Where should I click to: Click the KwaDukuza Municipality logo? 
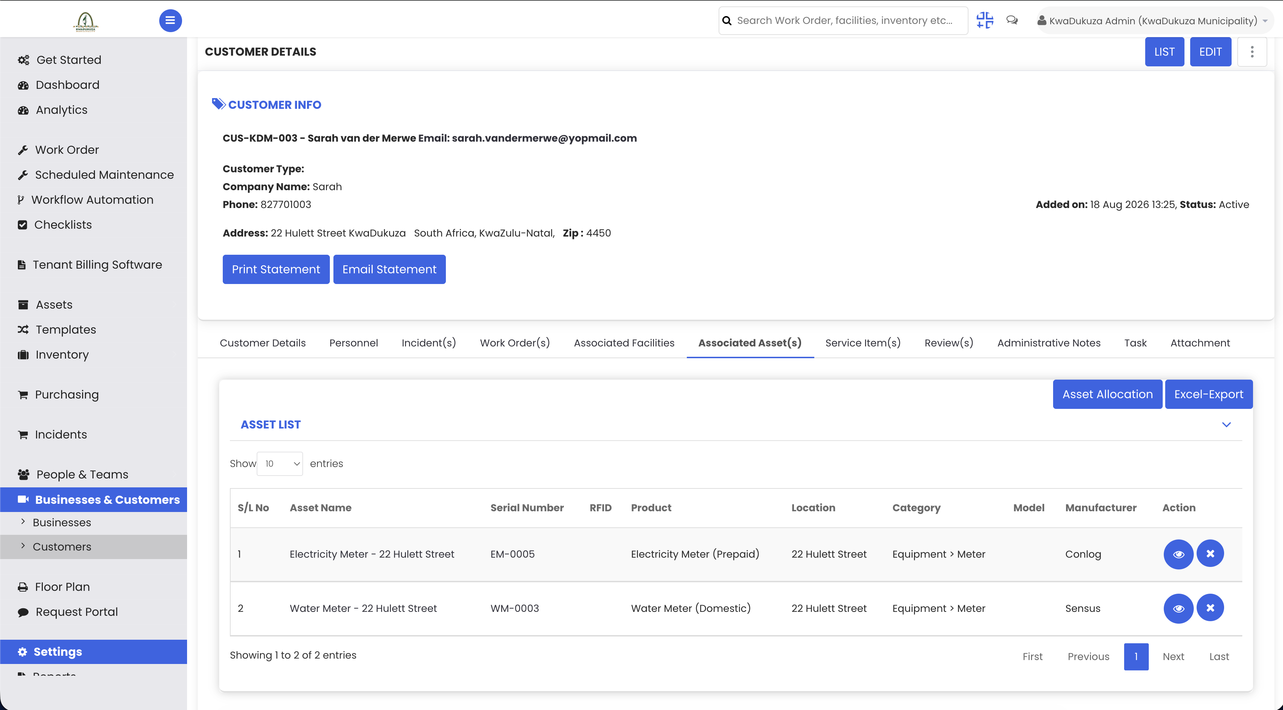coord(86,21)
